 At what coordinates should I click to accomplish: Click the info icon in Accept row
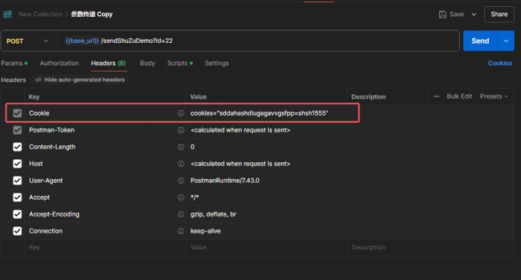coord(181,197)
